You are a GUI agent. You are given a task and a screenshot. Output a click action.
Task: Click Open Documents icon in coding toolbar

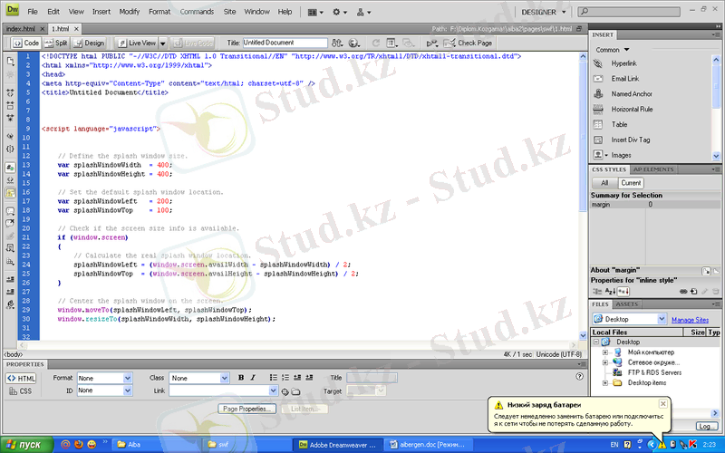click(x=10, y=61)
